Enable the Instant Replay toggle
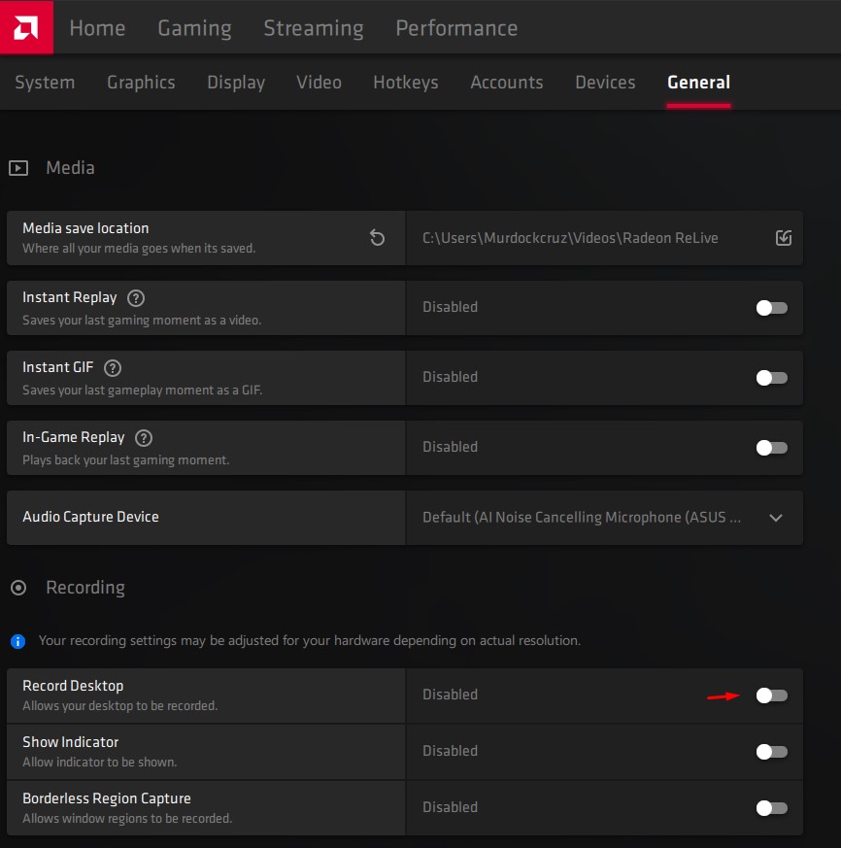 (x=771, y=307)
